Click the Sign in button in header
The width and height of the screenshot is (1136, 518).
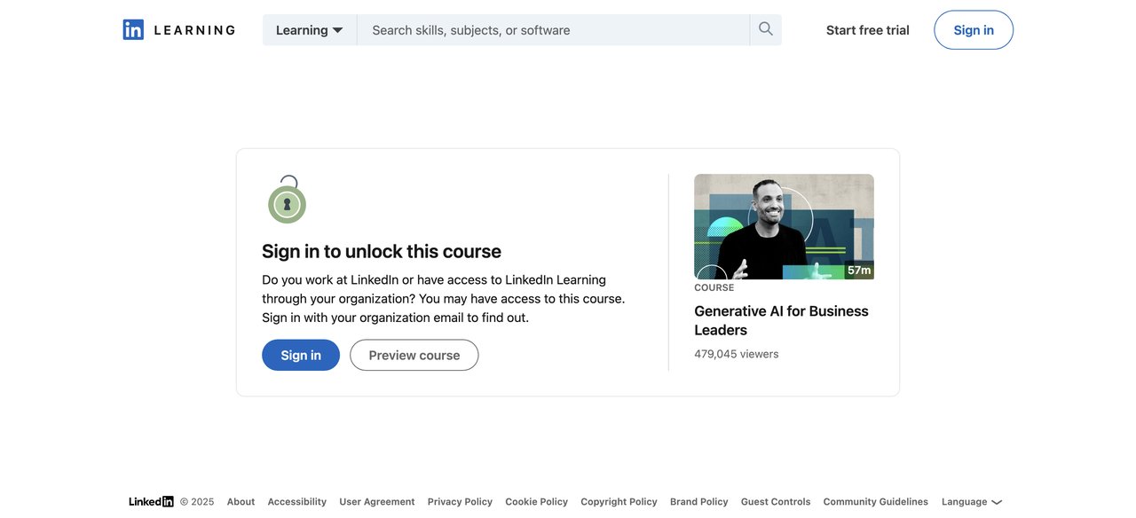[974, 30]
